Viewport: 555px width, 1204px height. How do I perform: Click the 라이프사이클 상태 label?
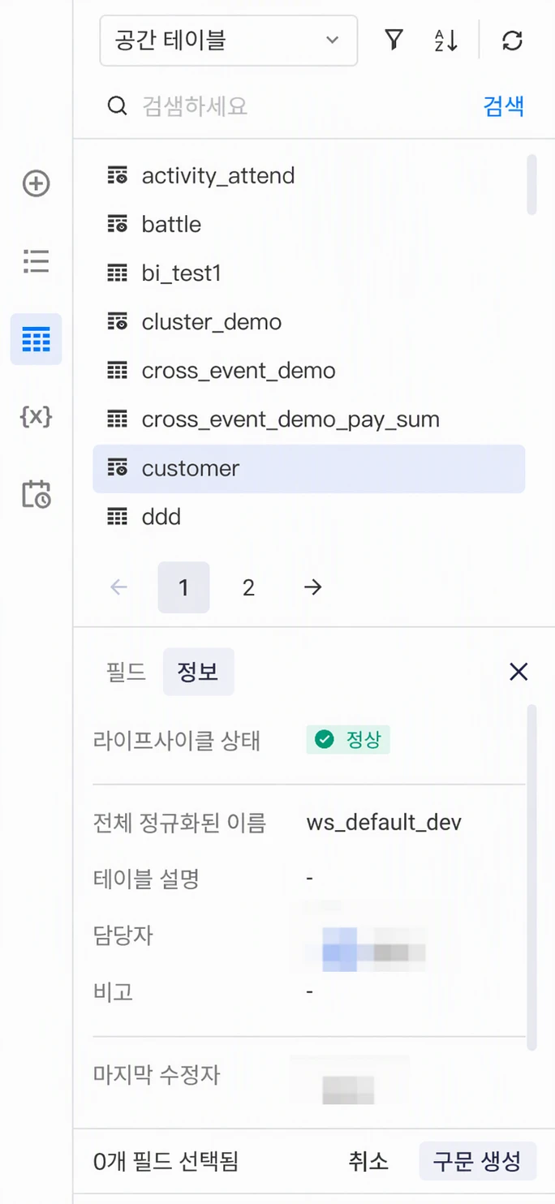click(x=177, y=740)
